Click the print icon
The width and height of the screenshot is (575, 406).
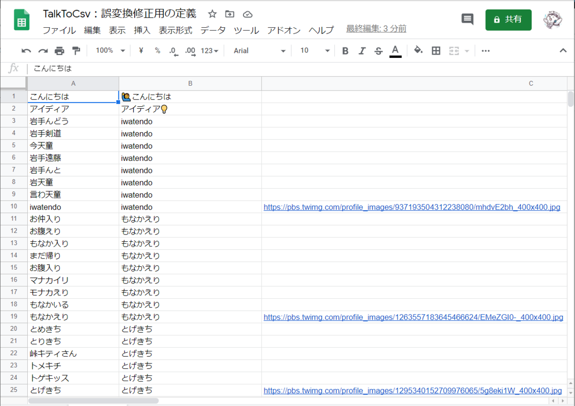click(58, 50)
